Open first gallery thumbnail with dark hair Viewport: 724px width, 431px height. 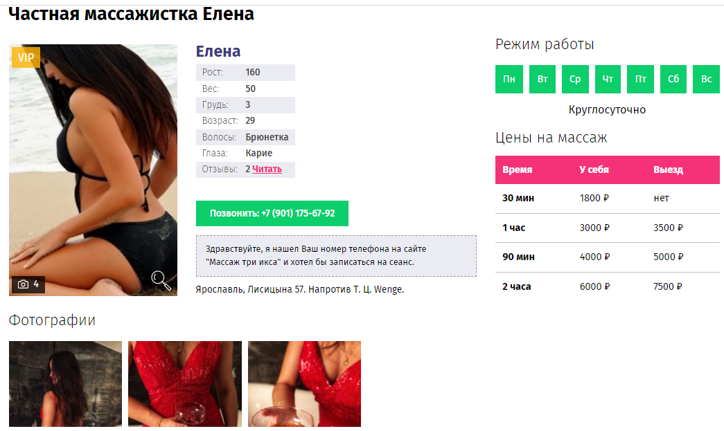66,383
